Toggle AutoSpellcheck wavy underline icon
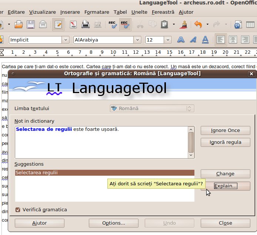 [125, 25]
